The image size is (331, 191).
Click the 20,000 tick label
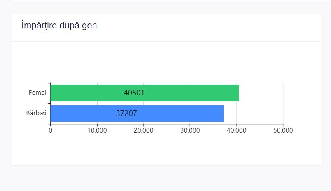pyautogui.click(x=144, y=130)
